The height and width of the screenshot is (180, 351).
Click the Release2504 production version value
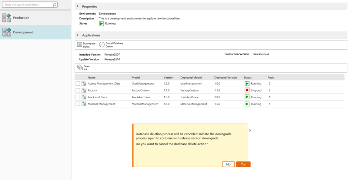coord(261,54)
